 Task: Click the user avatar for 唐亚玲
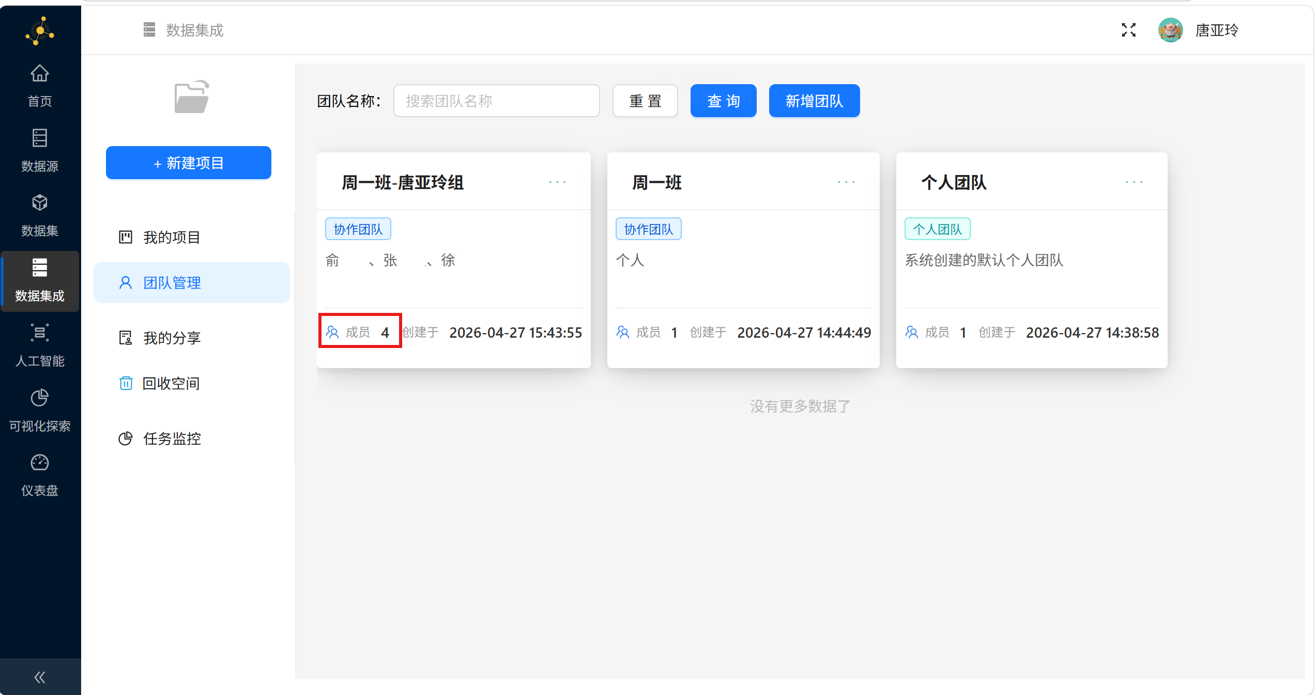[x=1170, y=30]
